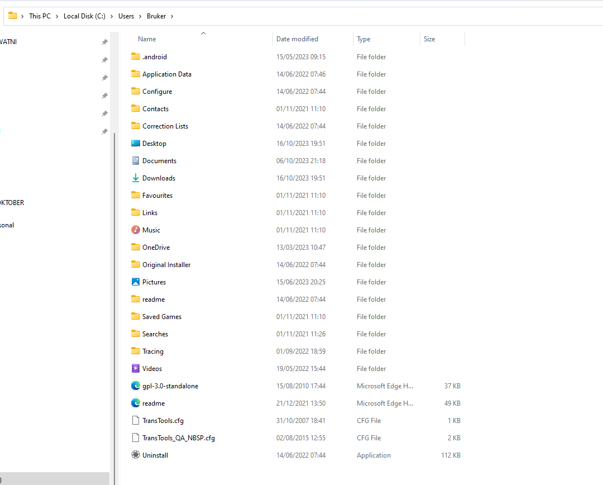Select the Documents folder icon
This screenshot has height=485, width=603.
[136, 161]
